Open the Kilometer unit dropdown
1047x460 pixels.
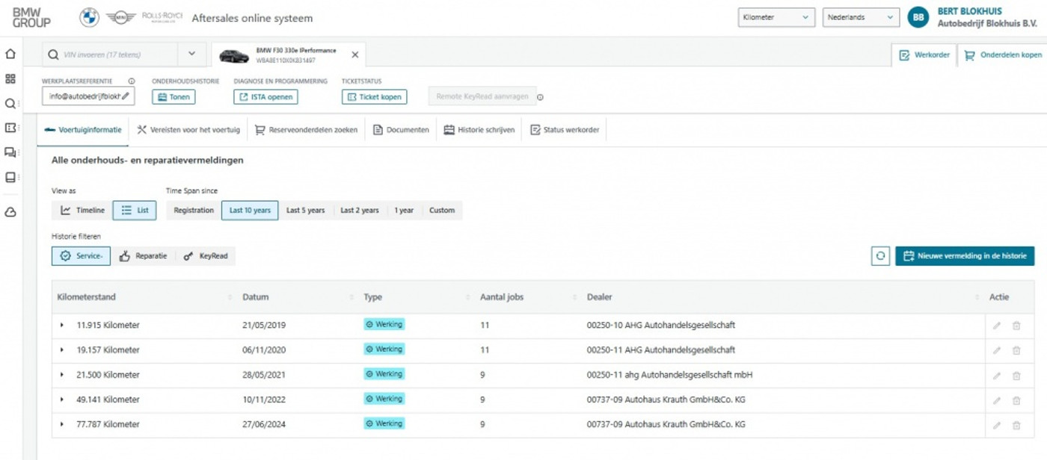(x=776, y=17)
